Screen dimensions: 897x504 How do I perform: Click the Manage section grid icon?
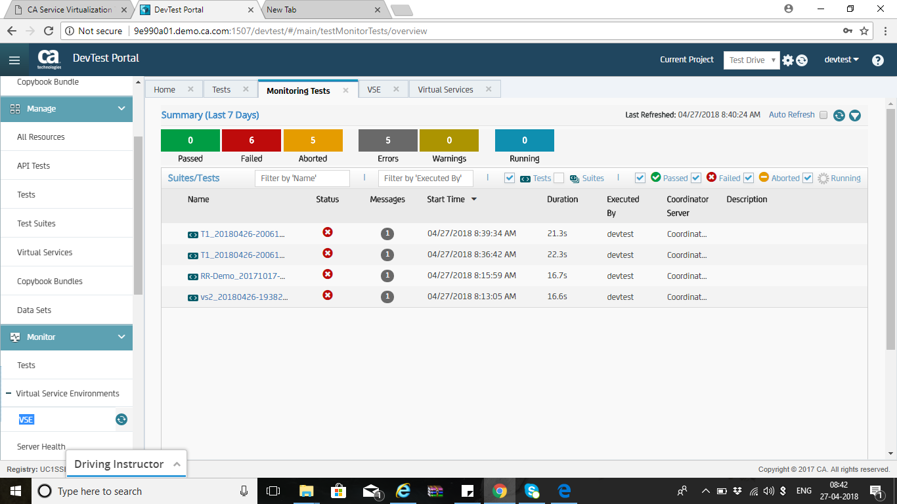pos(15,109)
